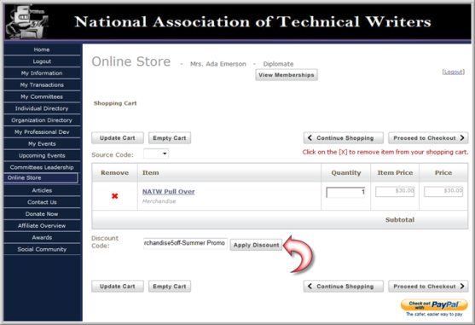The width and height of the screenshot is (475, 325).
Task: Open the NATW Pull Over item link
Action: pyautogui.click(x=169, y=191)
